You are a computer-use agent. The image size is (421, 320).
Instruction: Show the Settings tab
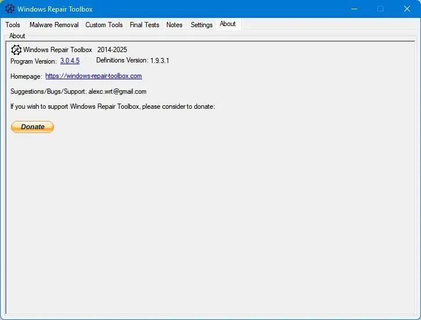pos(201,25)
